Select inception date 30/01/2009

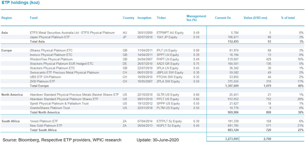pos(145,33)
